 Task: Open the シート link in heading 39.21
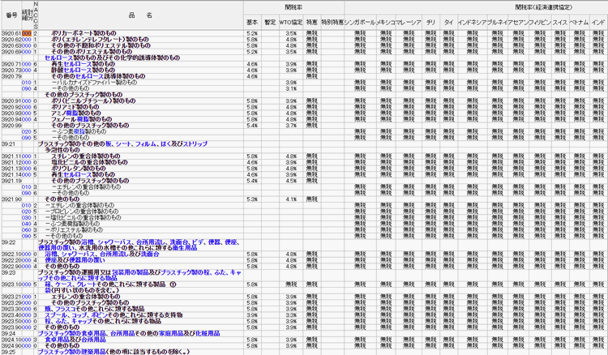pyautogui.click(x=124, y=143)
